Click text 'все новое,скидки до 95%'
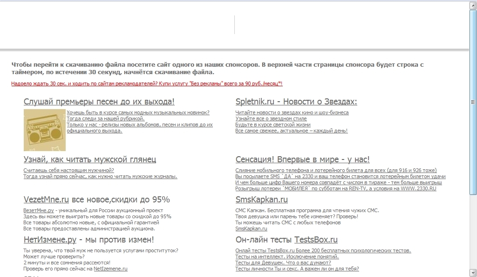 (121, 200)
